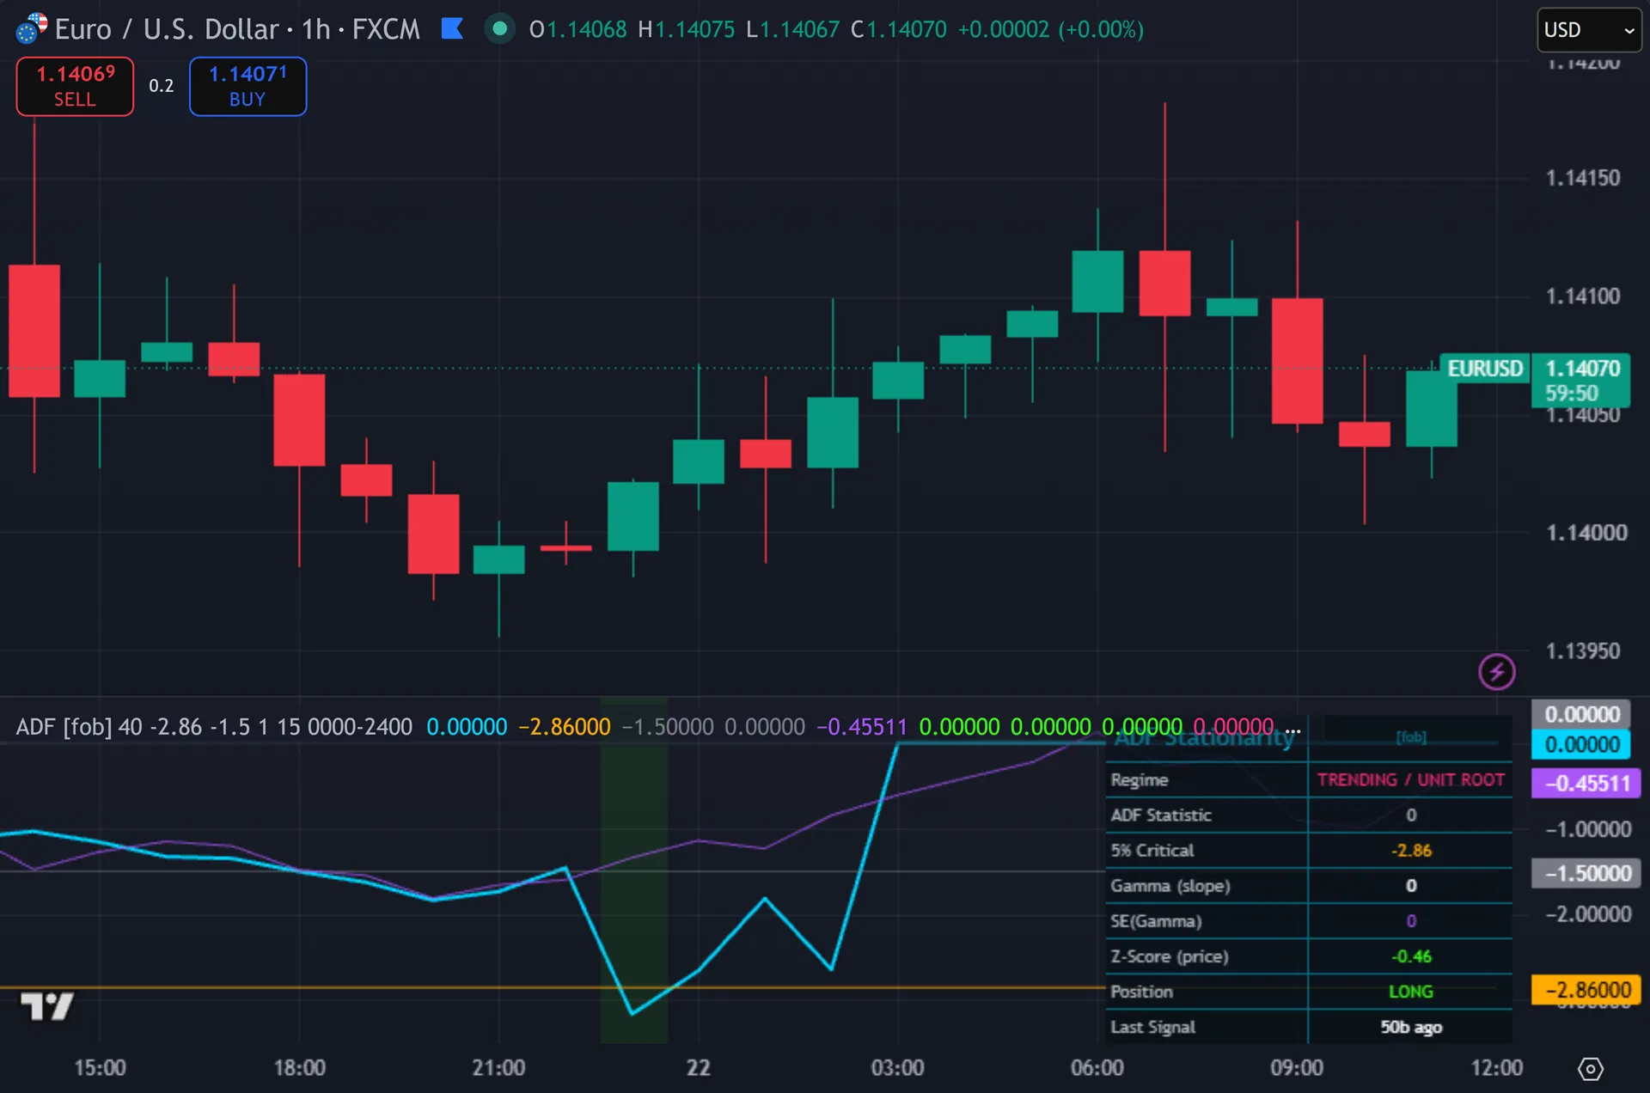Click the 21:00 time axis label

pyautogui.click(x=498, y=1068)
